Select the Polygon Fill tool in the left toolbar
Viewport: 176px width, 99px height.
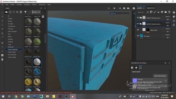tap(2, 25)
